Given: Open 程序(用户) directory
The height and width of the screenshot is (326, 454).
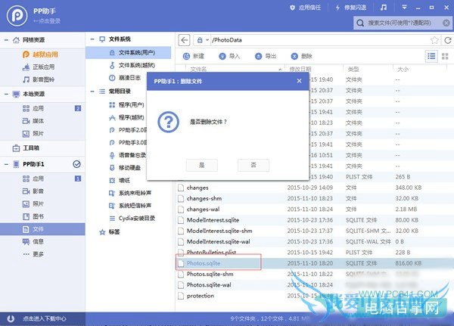Looking at the screenshot, I should 126,104.
